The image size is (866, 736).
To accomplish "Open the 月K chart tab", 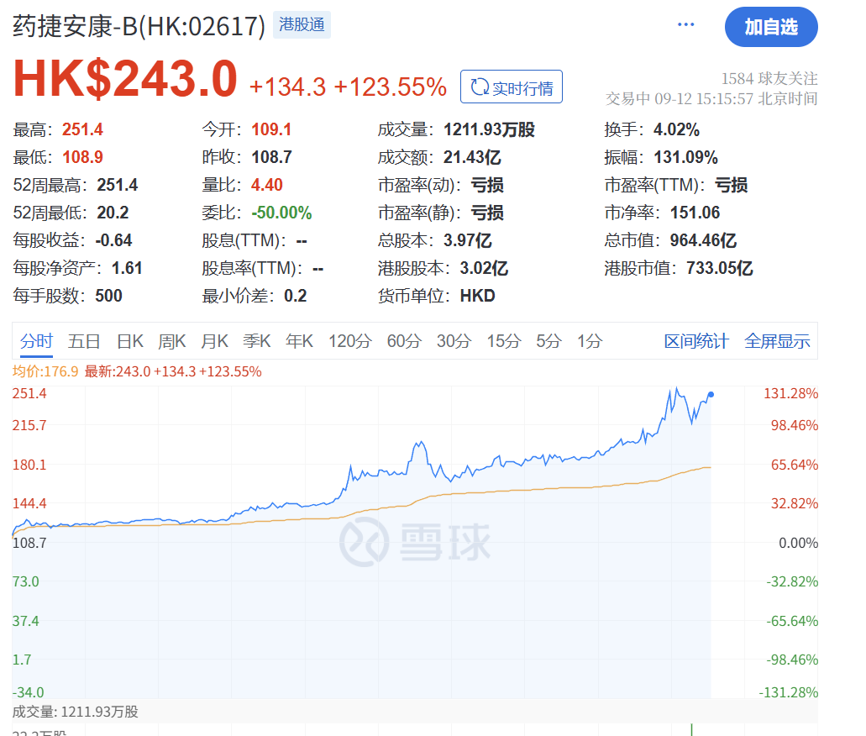I will (214, 341).
